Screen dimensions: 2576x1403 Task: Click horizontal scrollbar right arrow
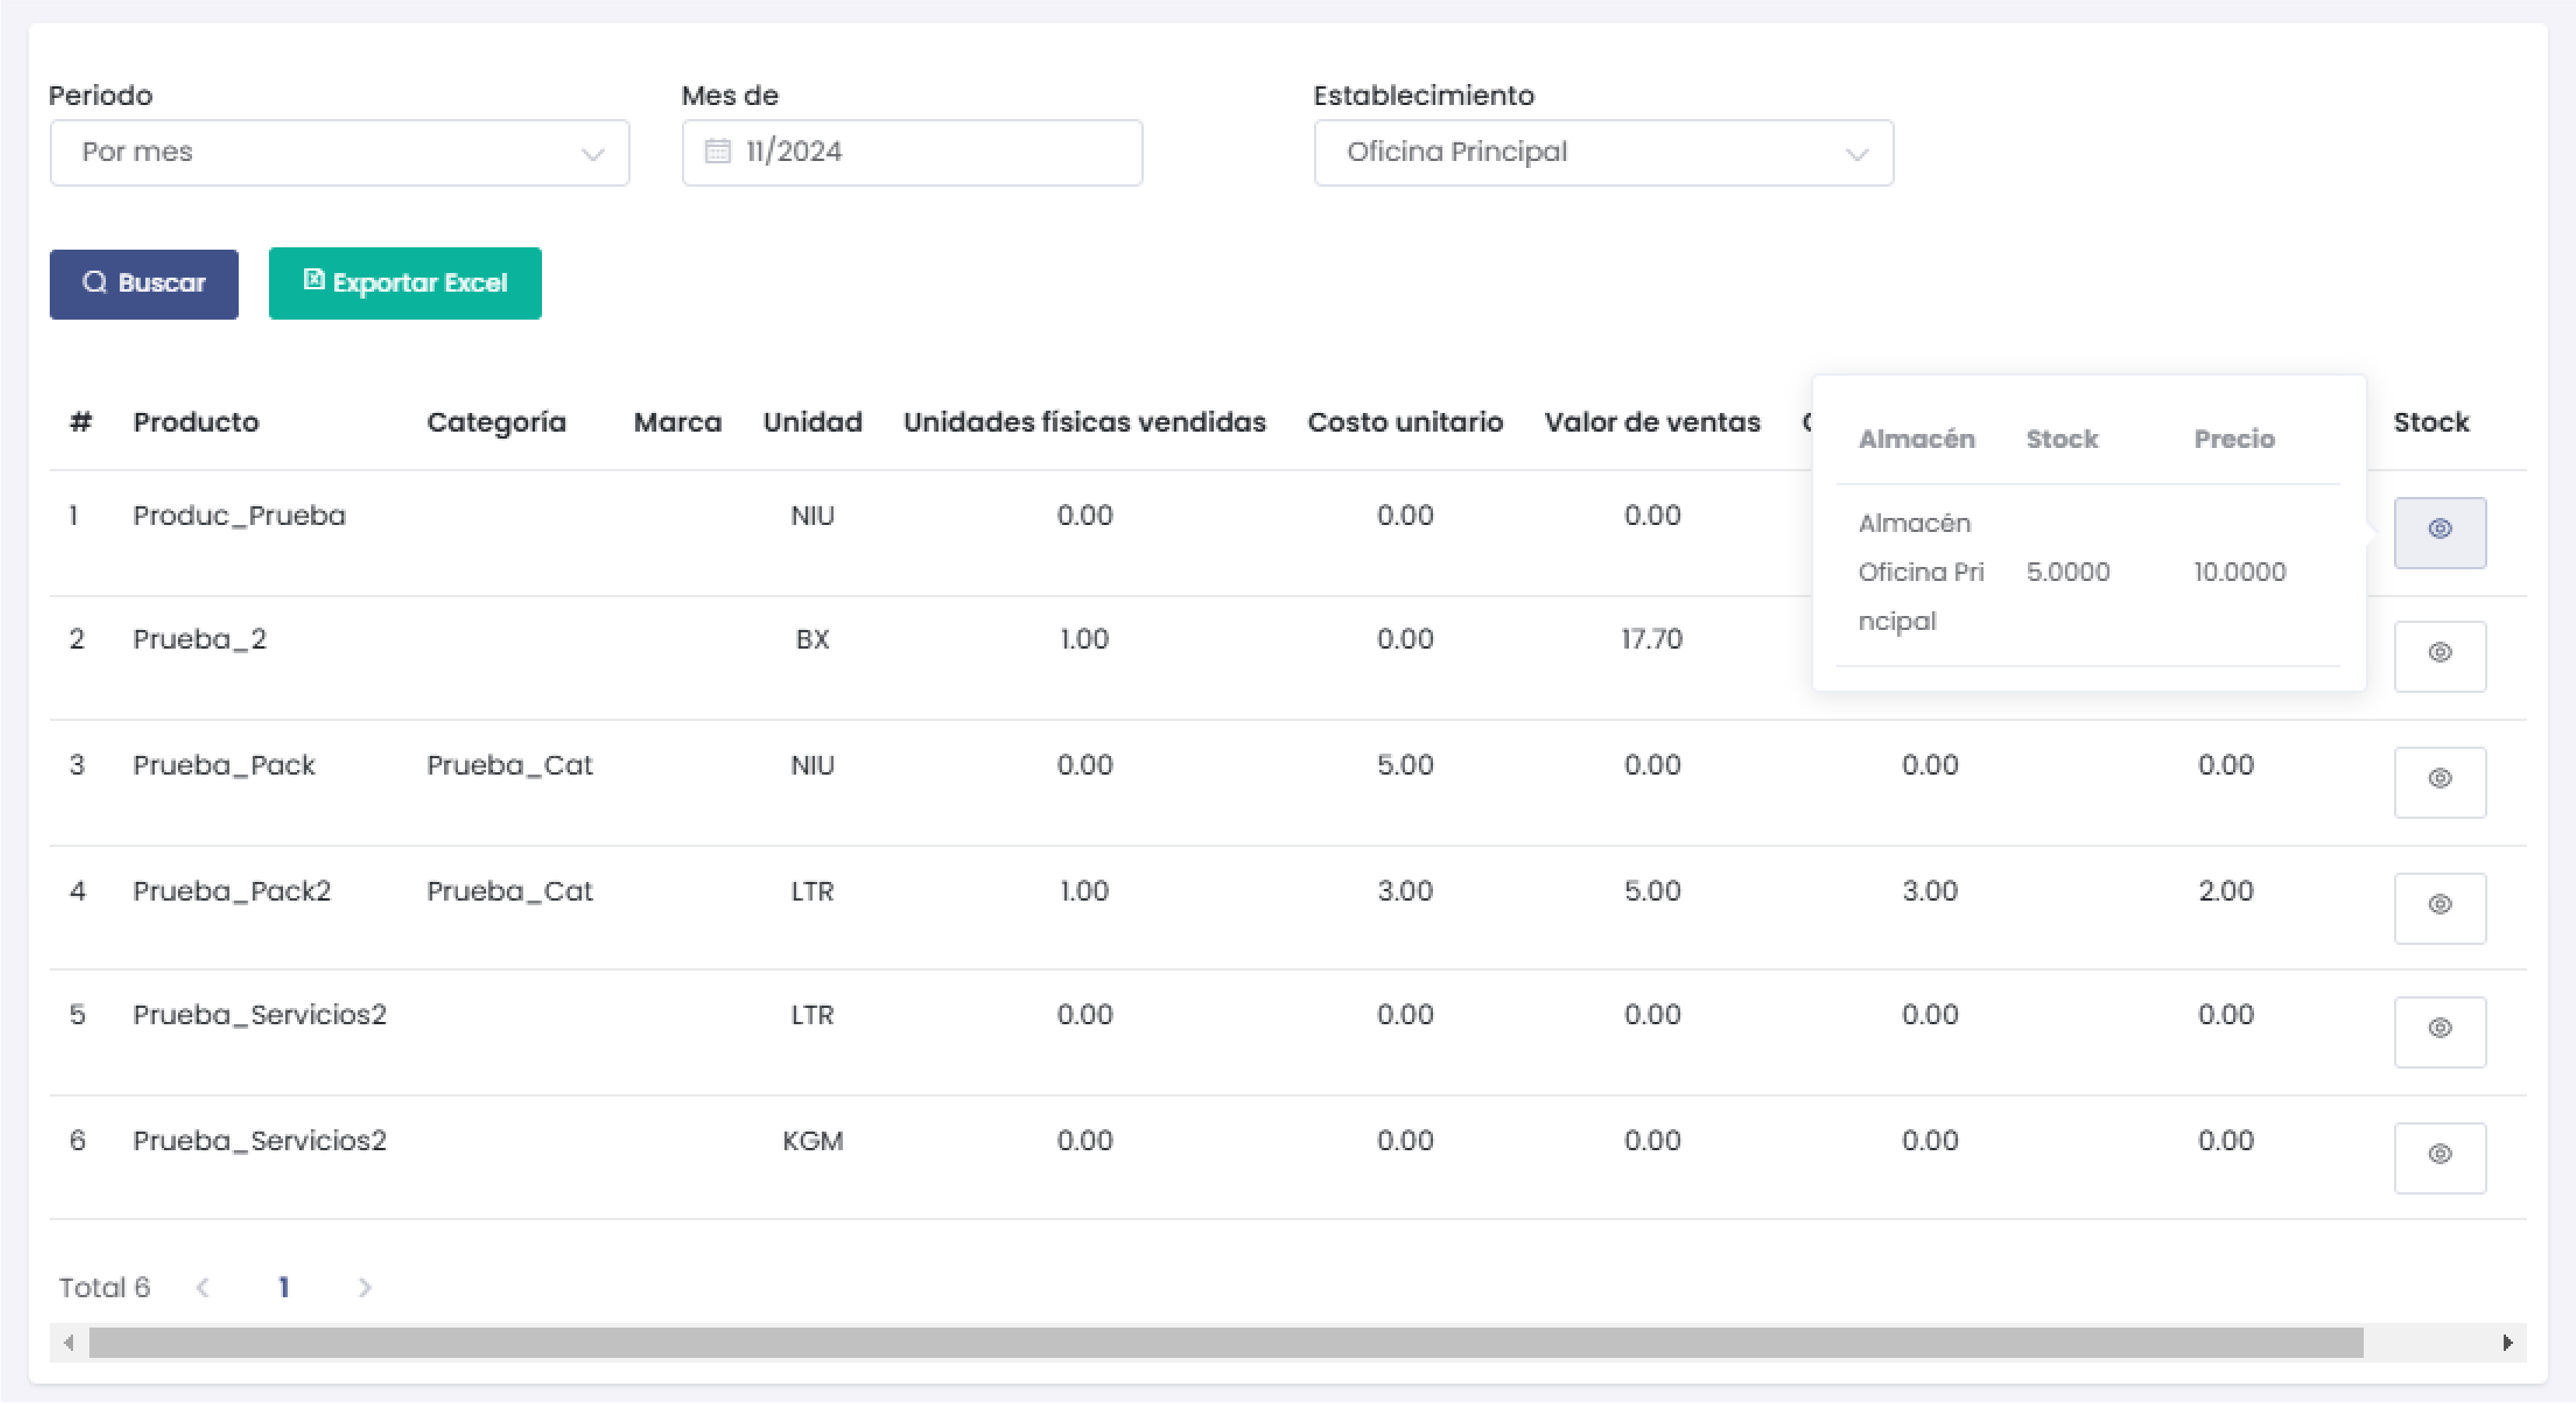coord(2507,1343)
